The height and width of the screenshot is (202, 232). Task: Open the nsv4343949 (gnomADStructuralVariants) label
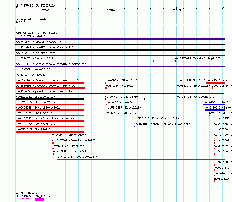(45, 47)
